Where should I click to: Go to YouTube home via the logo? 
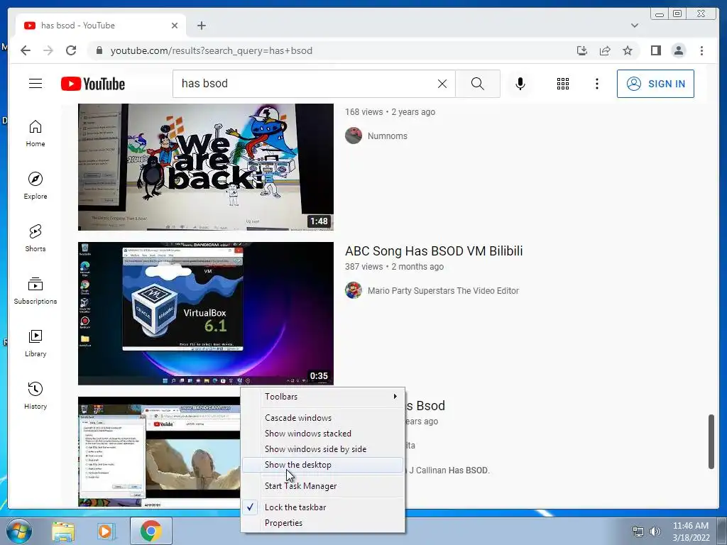click(93, 84)
